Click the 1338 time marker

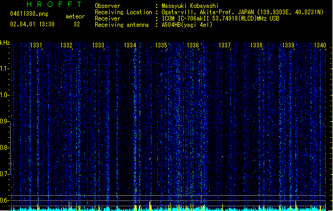[x=257, y=45]
